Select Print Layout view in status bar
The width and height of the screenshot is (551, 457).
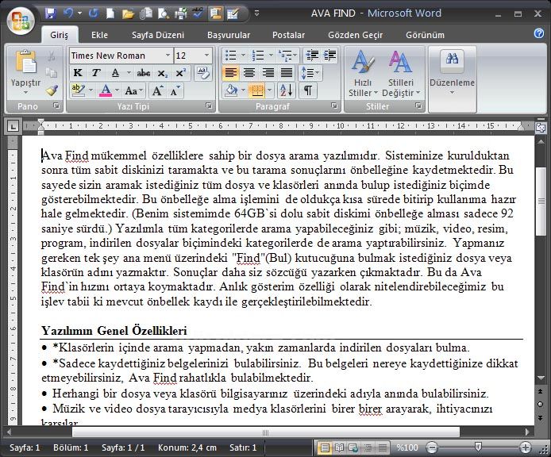point(325,447)
